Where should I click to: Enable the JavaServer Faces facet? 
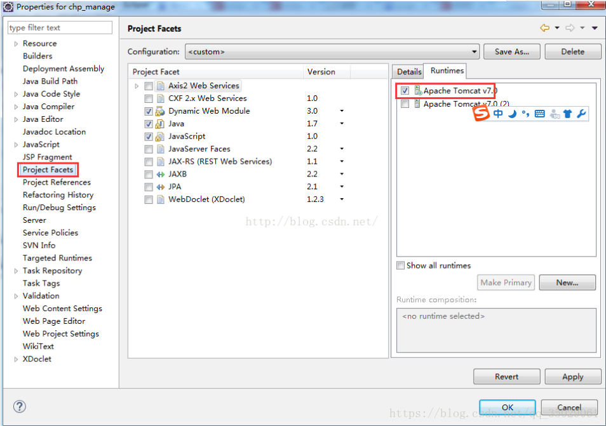coord(149,149)
